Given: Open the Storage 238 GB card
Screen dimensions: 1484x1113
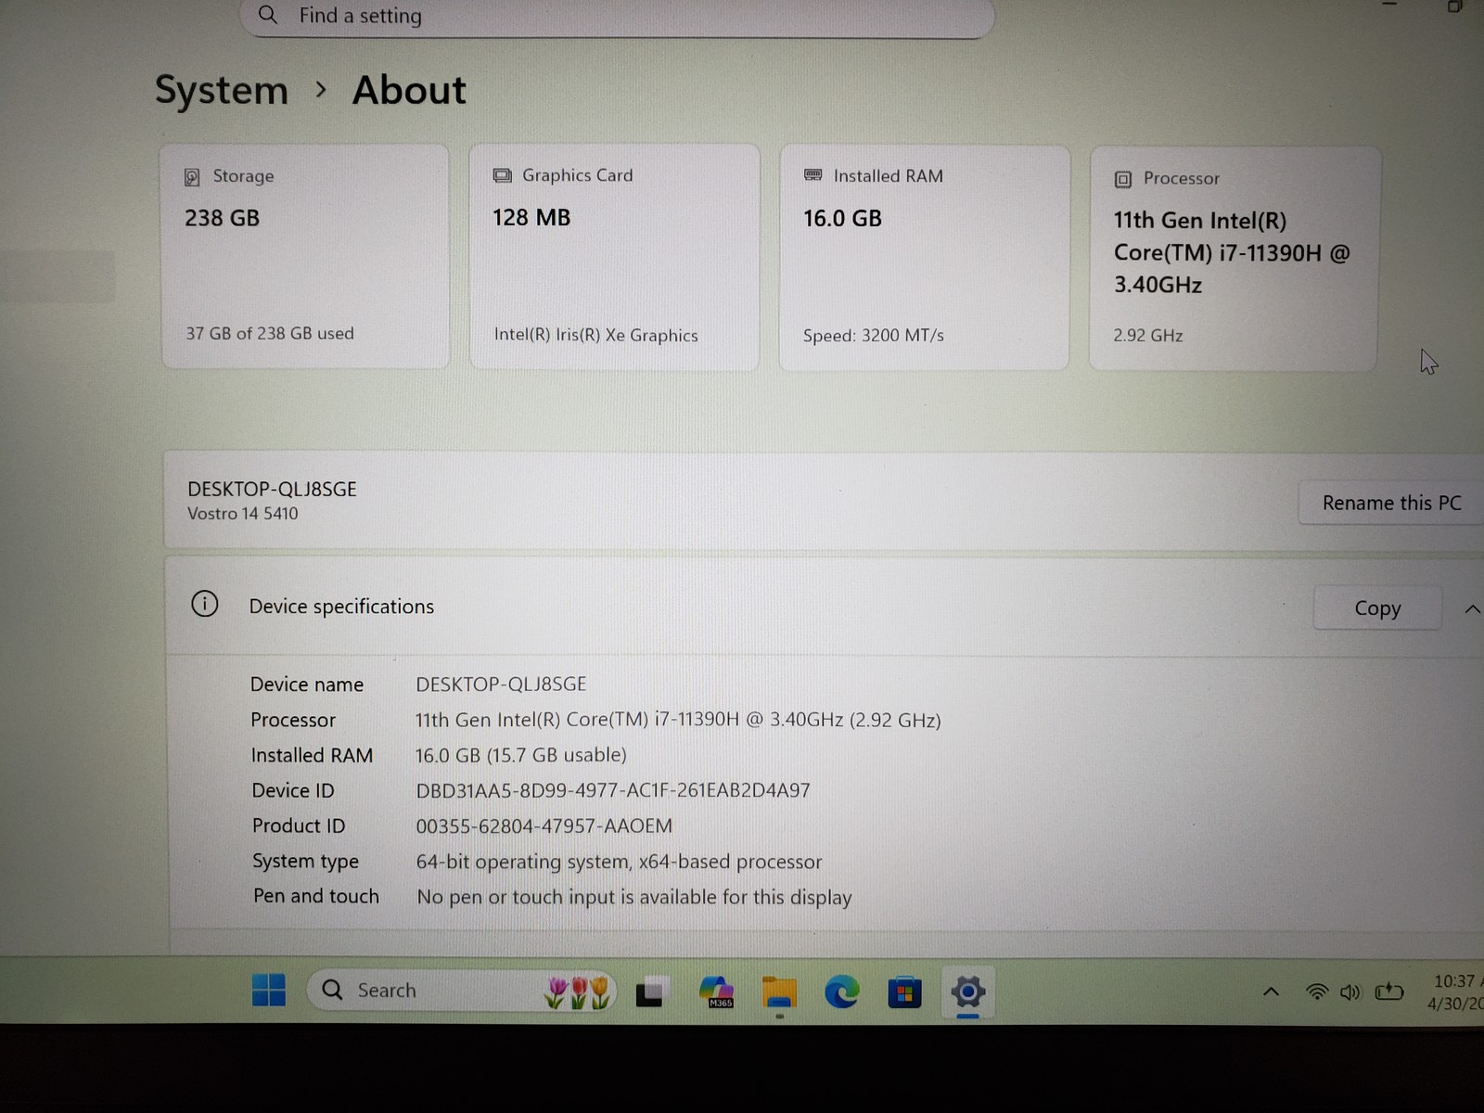Looking at the screenshot, I should pyautogui.click(x=304, y=256).
